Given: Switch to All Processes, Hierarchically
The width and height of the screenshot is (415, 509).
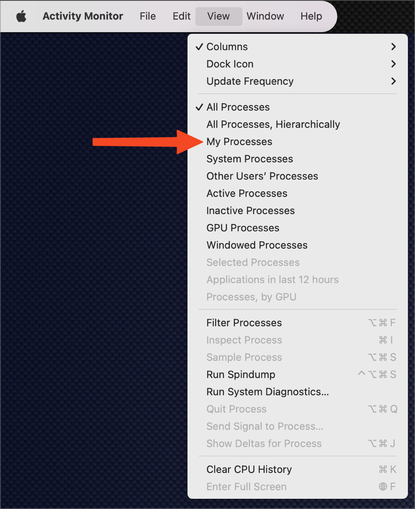Looking at the screenshot, I should (x=273, y=124).
